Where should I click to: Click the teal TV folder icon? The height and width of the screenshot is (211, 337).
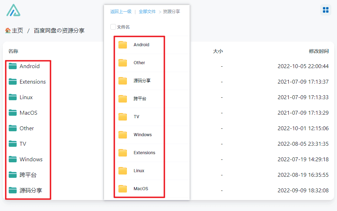pyautogui.click(x=13, y=144)
